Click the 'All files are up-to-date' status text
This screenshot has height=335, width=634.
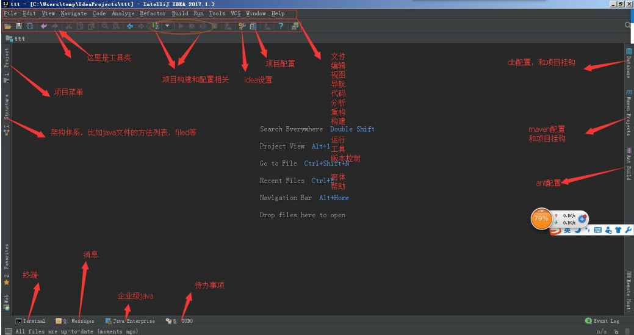click(x=77, y=331)
